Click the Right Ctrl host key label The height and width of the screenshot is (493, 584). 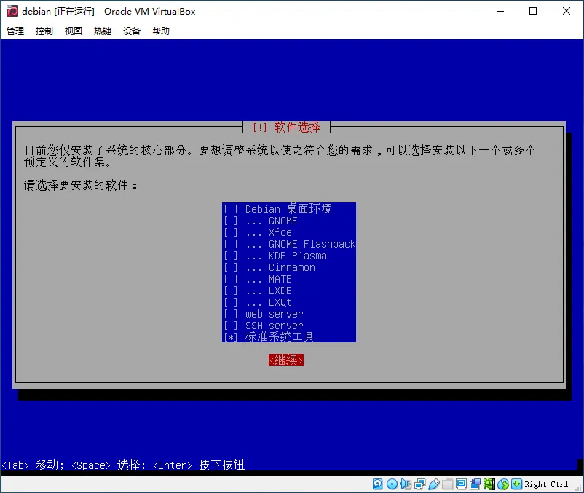[x=546, y=484]
